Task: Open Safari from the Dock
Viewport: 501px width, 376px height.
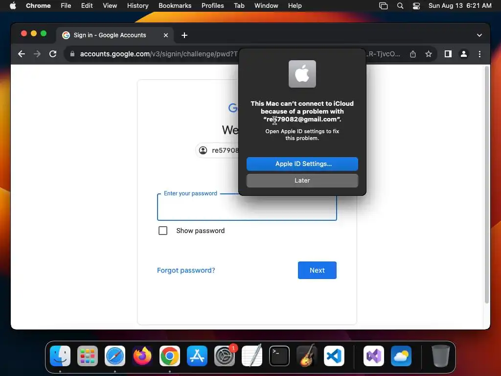Action: pyautogui.click(x=115, y=356)
